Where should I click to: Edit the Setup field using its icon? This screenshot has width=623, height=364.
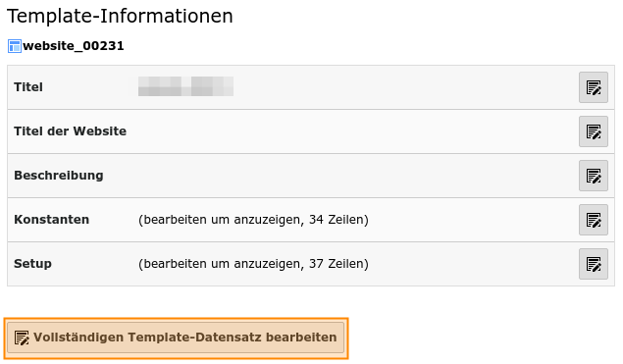click(x=594, y=264)
